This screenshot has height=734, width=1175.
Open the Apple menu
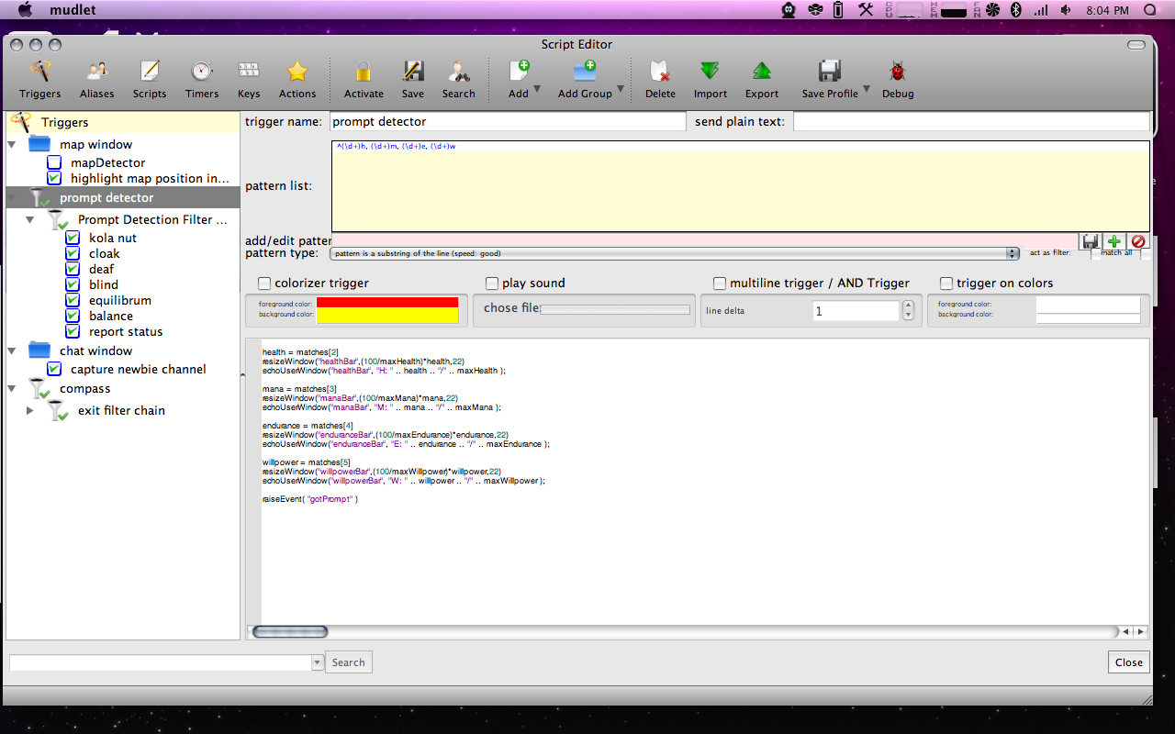coord(25,10)
